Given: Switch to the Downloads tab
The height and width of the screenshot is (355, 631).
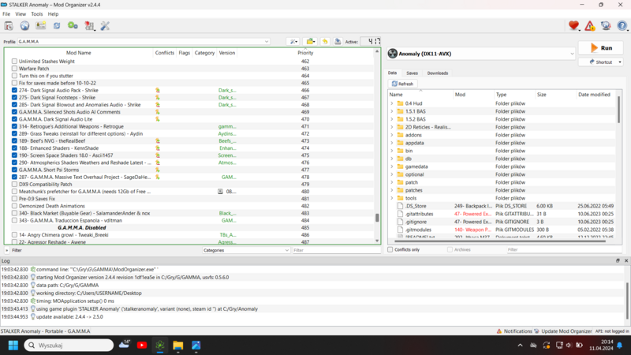Looking at the screenshot, I should click(437, 73).
